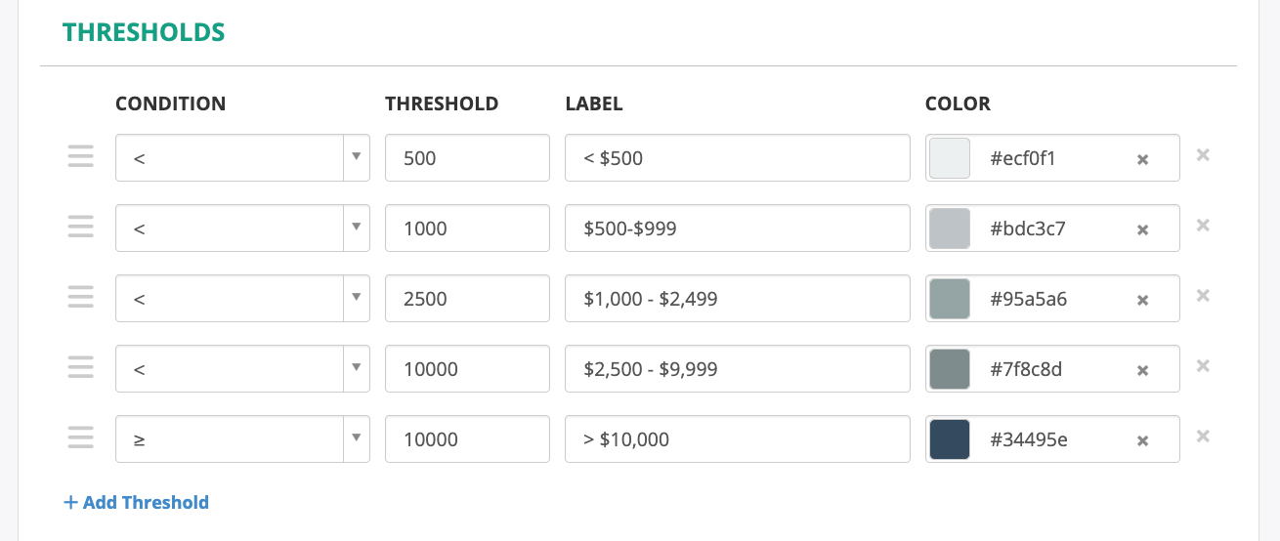This screenshot has width=1280, height=541.
Task: Click the label field reading $2,500 - $9,999
Action: 737,369
